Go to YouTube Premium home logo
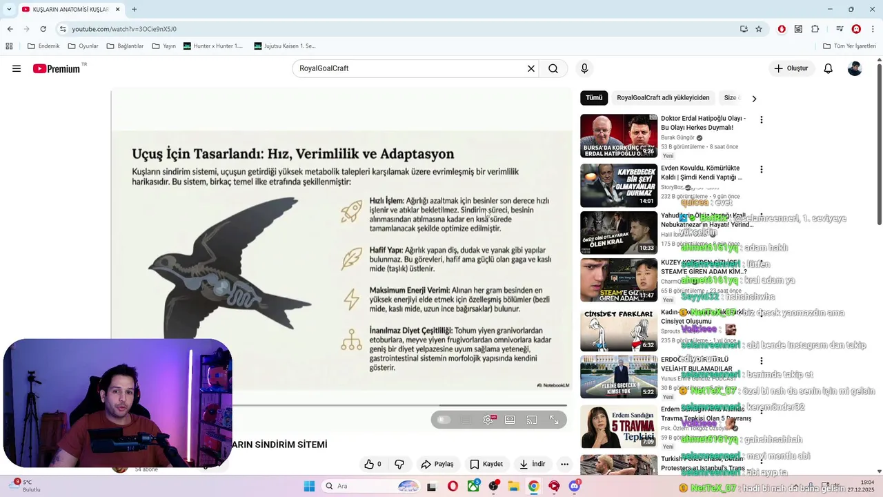Image resolution: width=883 pixels, height=497 pixels. pyautogui.click(x=57, y=68)
